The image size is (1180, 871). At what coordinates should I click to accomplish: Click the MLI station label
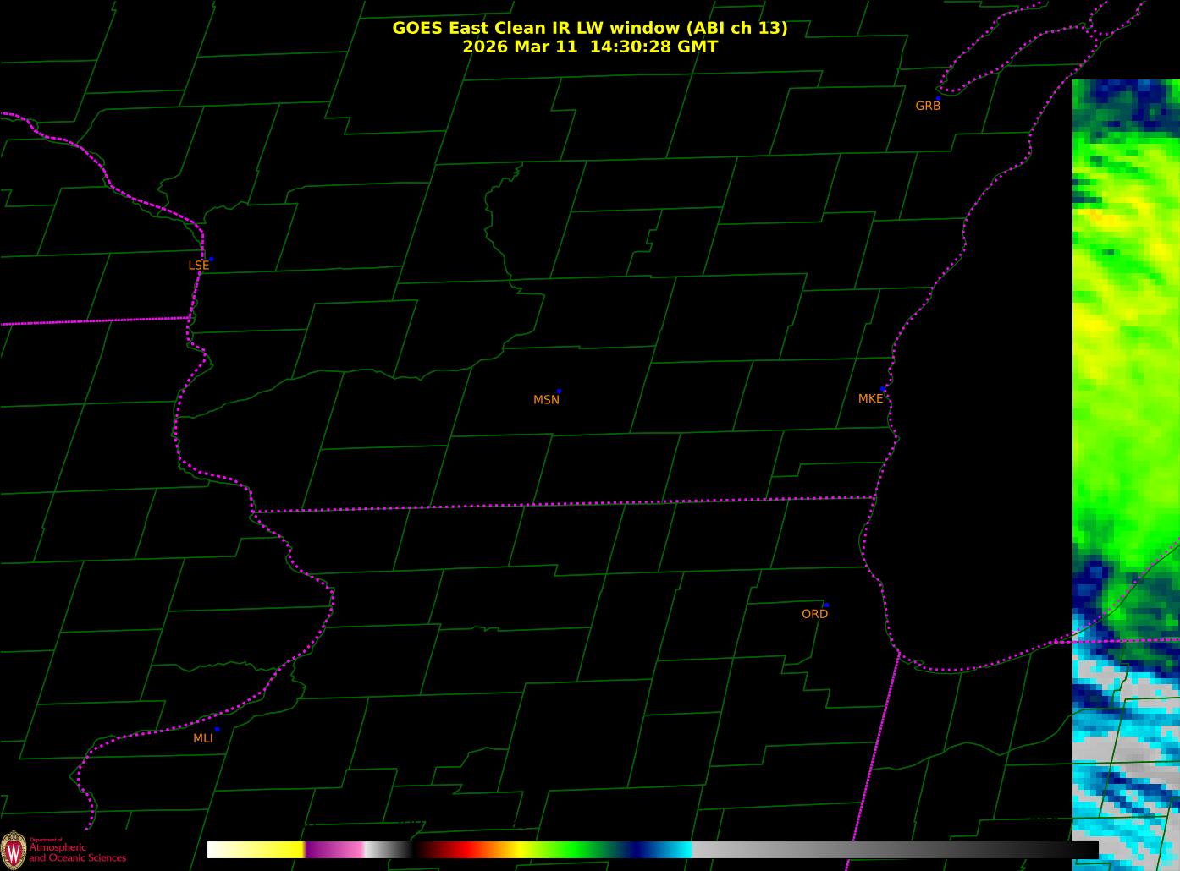point(203,738)
